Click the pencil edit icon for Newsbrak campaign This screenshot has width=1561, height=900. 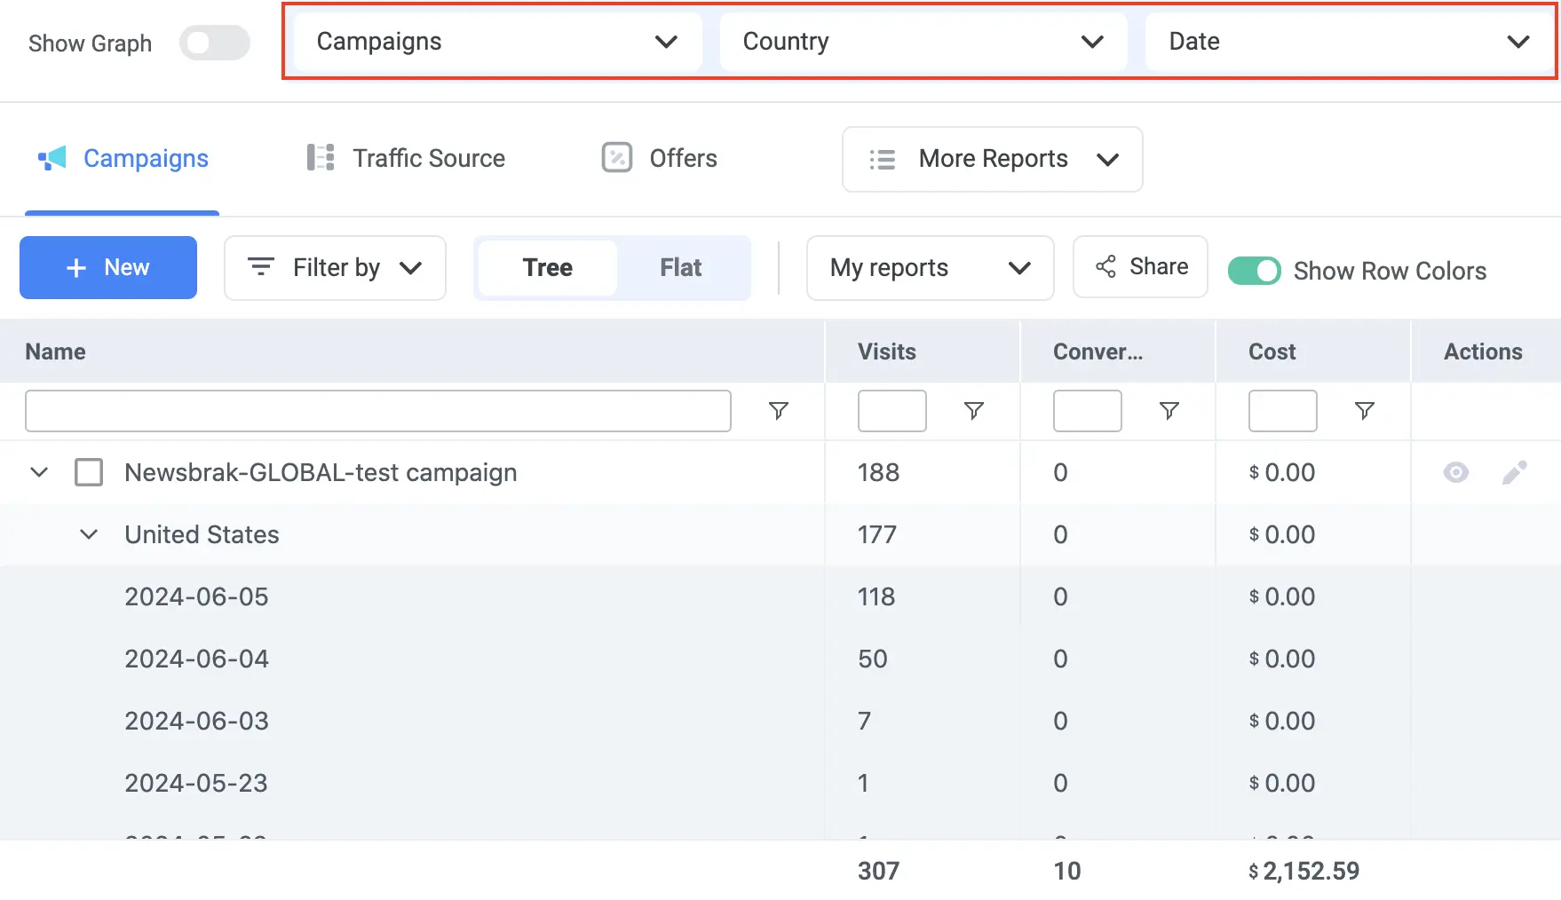click(x=1515, y=472)
